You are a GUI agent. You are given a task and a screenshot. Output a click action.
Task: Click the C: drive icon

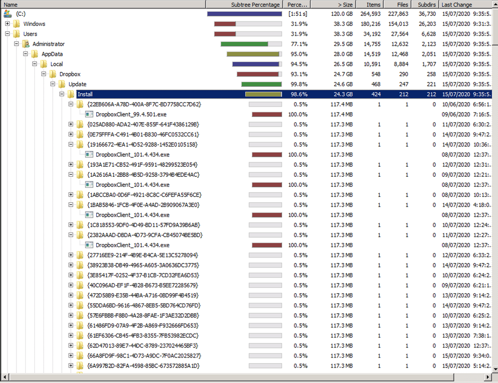pyautogui.click(x=7, y=14)
